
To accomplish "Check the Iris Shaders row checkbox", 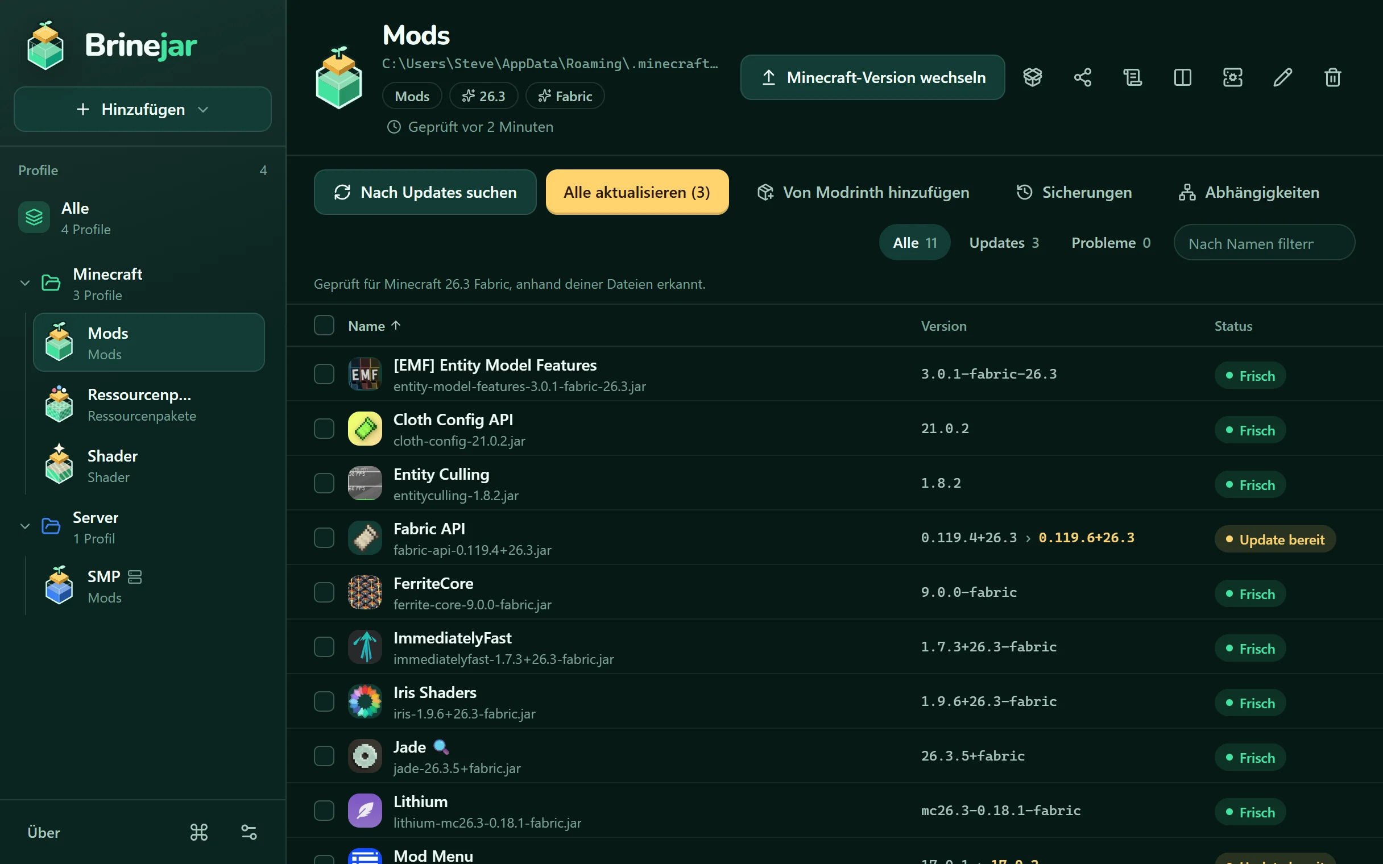I will pyautogui.click(x=324, y=701).
